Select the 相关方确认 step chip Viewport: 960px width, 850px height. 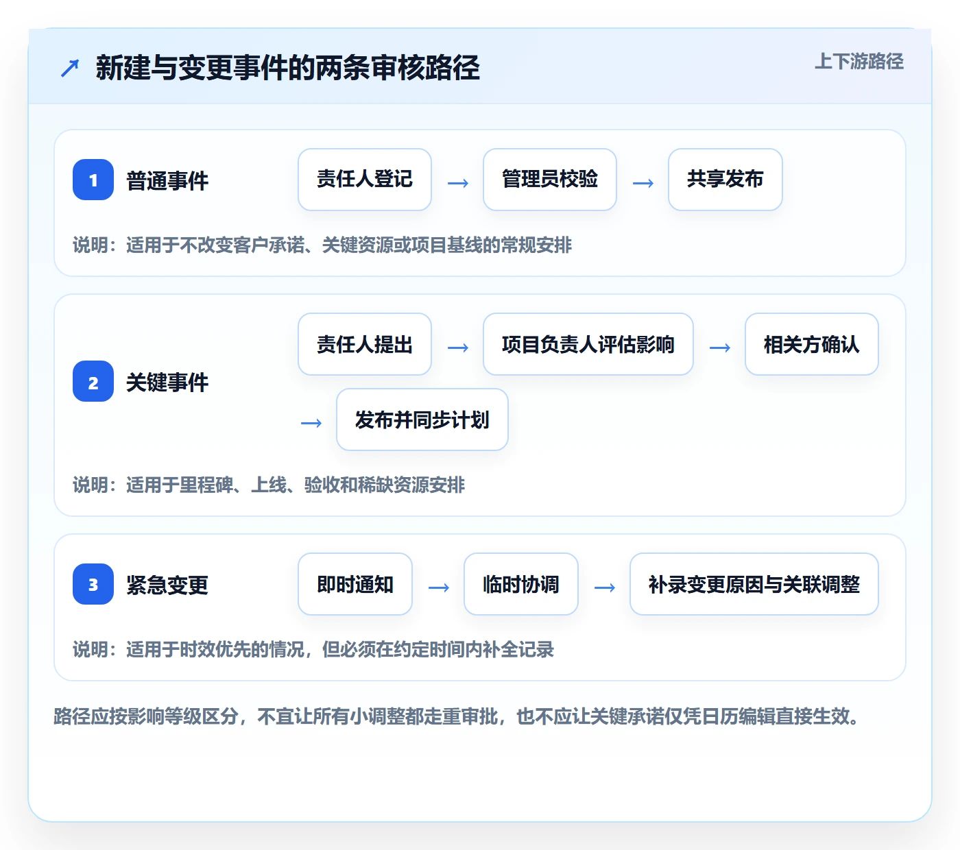(x=812, y=344)
